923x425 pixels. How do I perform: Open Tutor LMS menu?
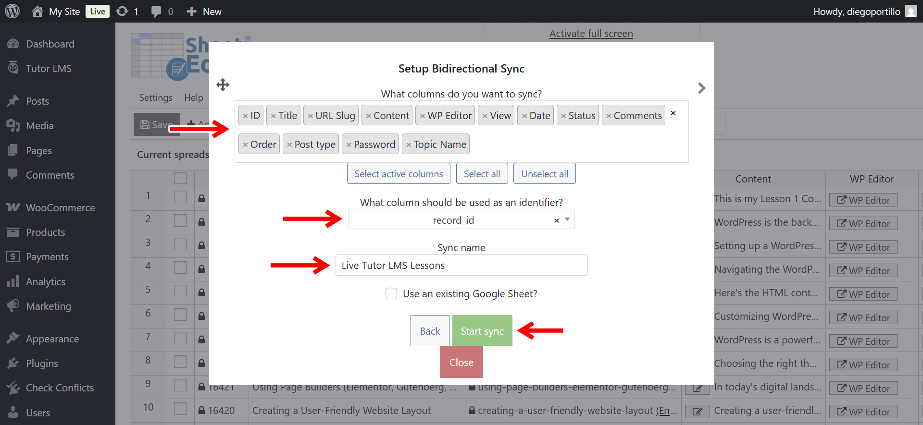(x=49, y=68)
